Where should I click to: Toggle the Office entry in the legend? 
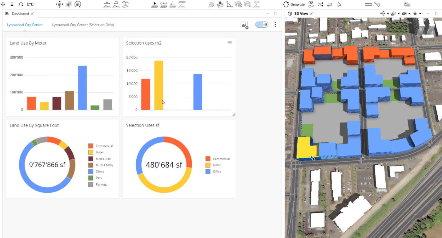coord(99,171)
